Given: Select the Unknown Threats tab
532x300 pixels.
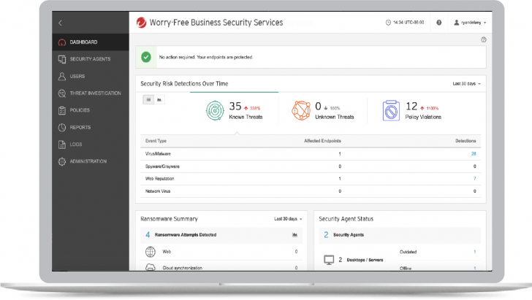Looking at the screenshot, I should click(x=323, y=110).
